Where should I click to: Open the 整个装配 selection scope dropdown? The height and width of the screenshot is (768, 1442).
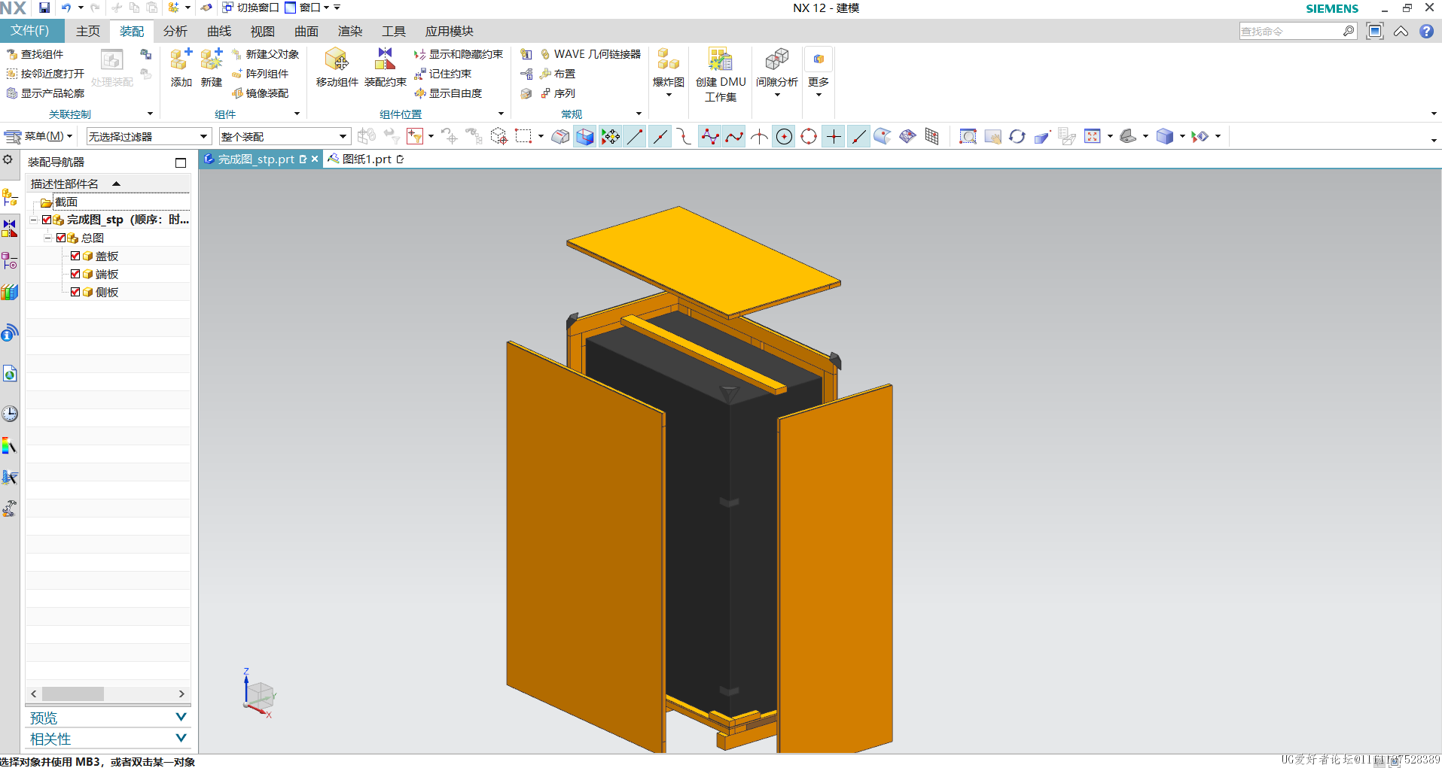285,137
